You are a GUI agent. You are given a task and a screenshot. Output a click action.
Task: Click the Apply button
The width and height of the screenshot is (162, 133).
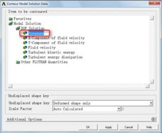[x=108, y=127]
